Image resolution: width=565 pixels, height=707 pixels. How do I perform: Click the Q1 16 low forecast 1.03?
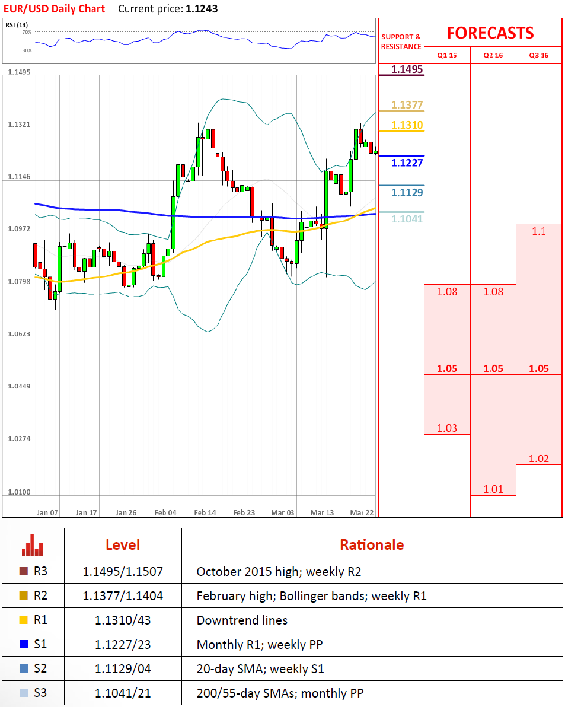coord(447,428)
